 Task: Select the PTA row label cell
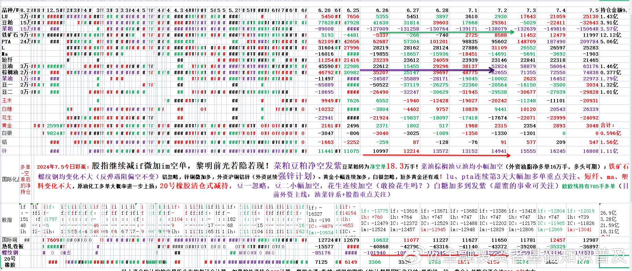(10, 42)
